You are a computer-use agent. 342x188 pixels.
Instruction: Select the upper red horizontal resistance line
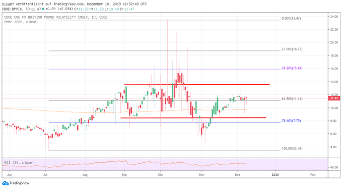[197, 84]
